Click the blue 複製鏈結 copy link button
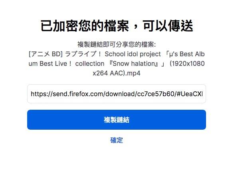This screenshot has width=228, height=170. pyautogui.click(x=117, y=120)
